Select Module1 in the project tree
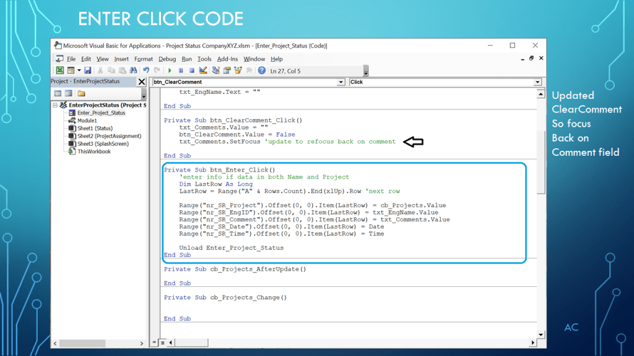 (87, 121)
